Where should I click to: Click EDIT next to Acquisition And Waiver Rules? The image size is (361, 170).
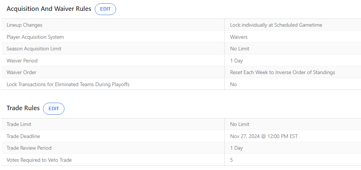pyautogui.click(x=105, y=9)
